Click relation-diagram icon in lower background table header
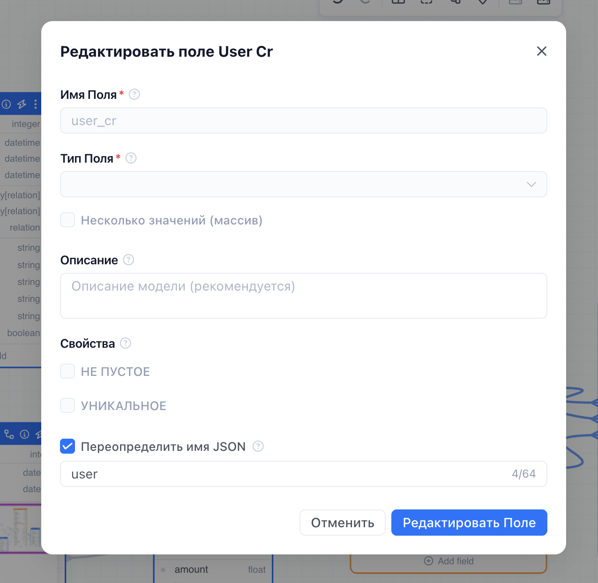The width and height of the screenshot is (598, 583). pos(9,434)
